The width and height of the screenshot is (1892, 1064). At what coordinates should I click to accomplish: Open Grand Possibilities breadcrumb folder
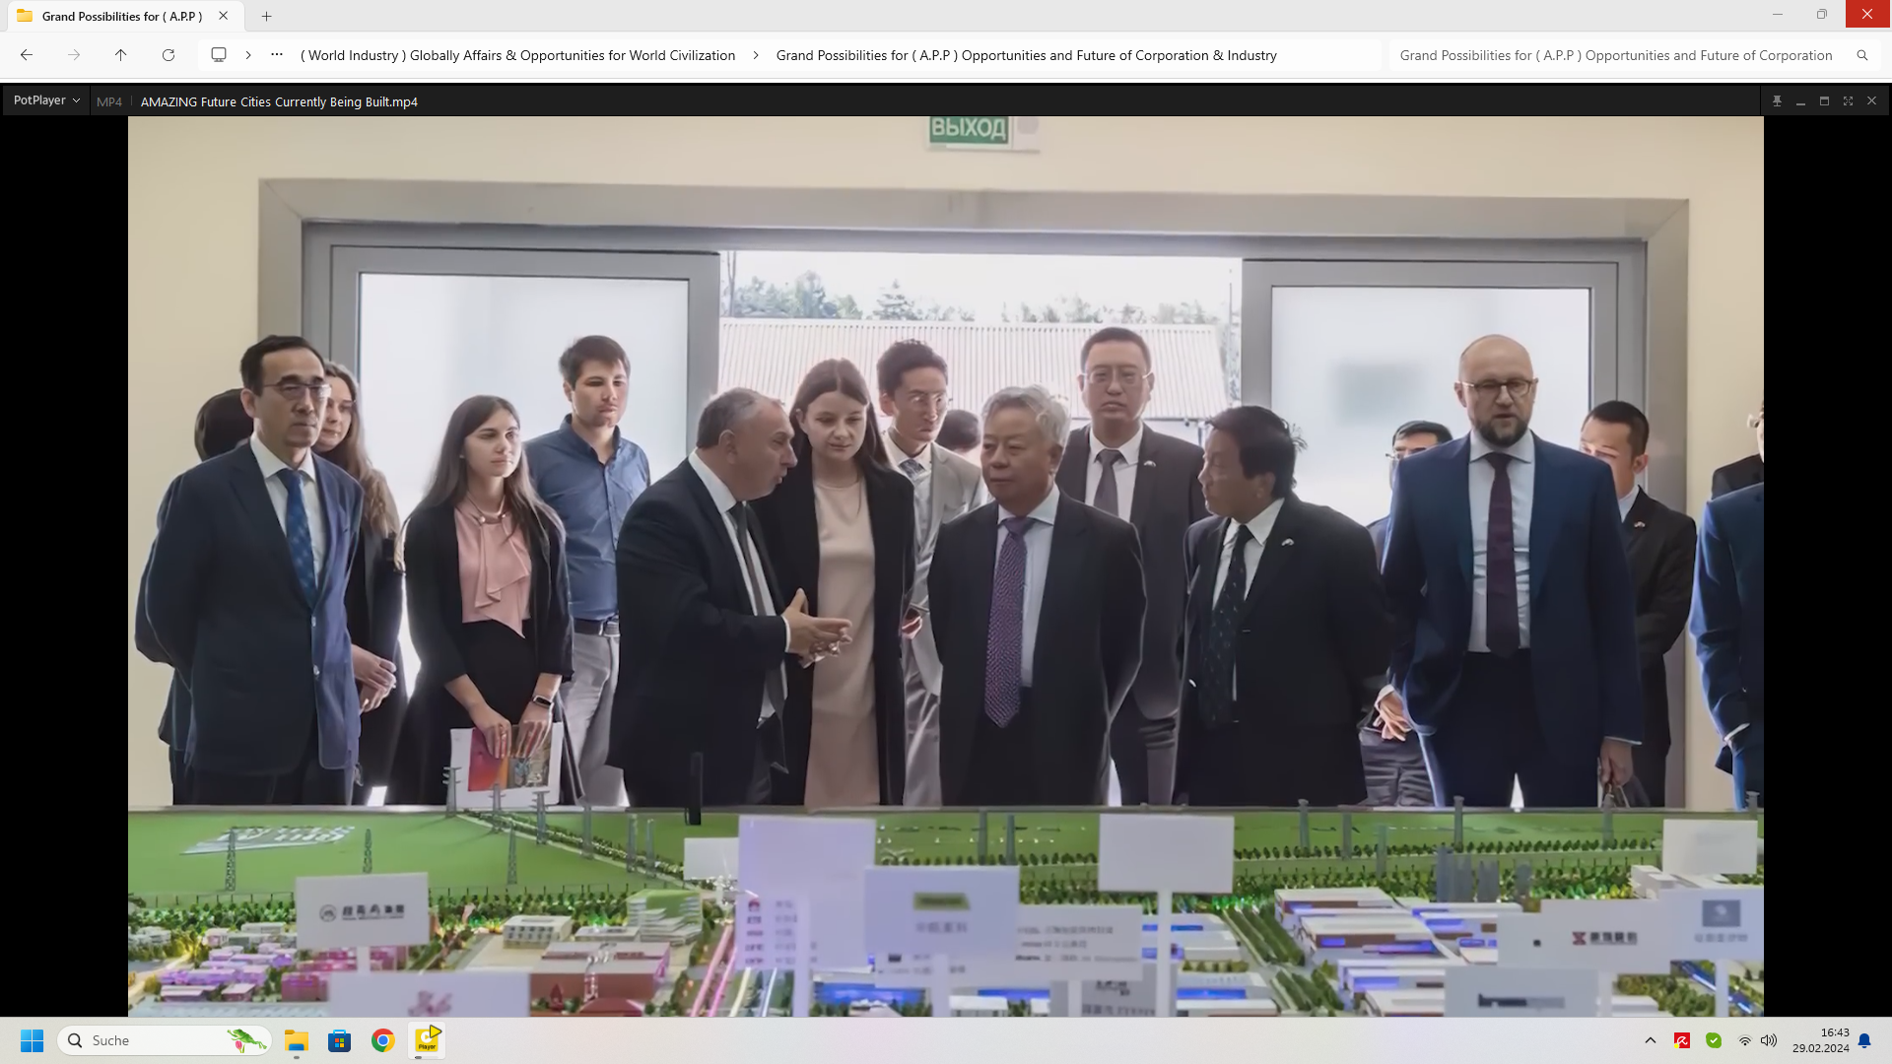[x=1026, y=55]
